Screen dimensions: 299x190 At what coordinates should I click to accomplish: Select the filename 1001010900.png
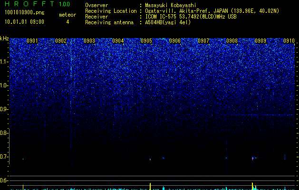click(x=25, y=13)
